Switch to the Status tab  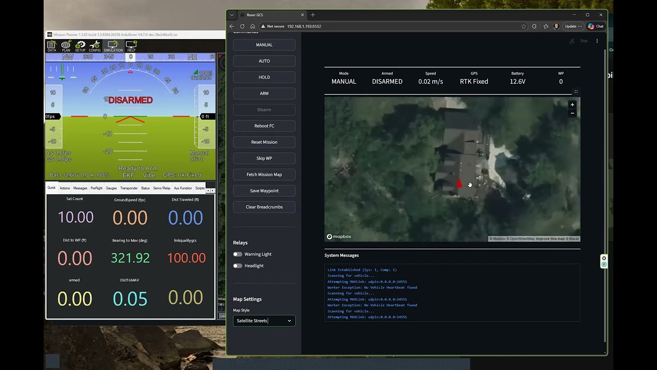click(x=145, y=188)
